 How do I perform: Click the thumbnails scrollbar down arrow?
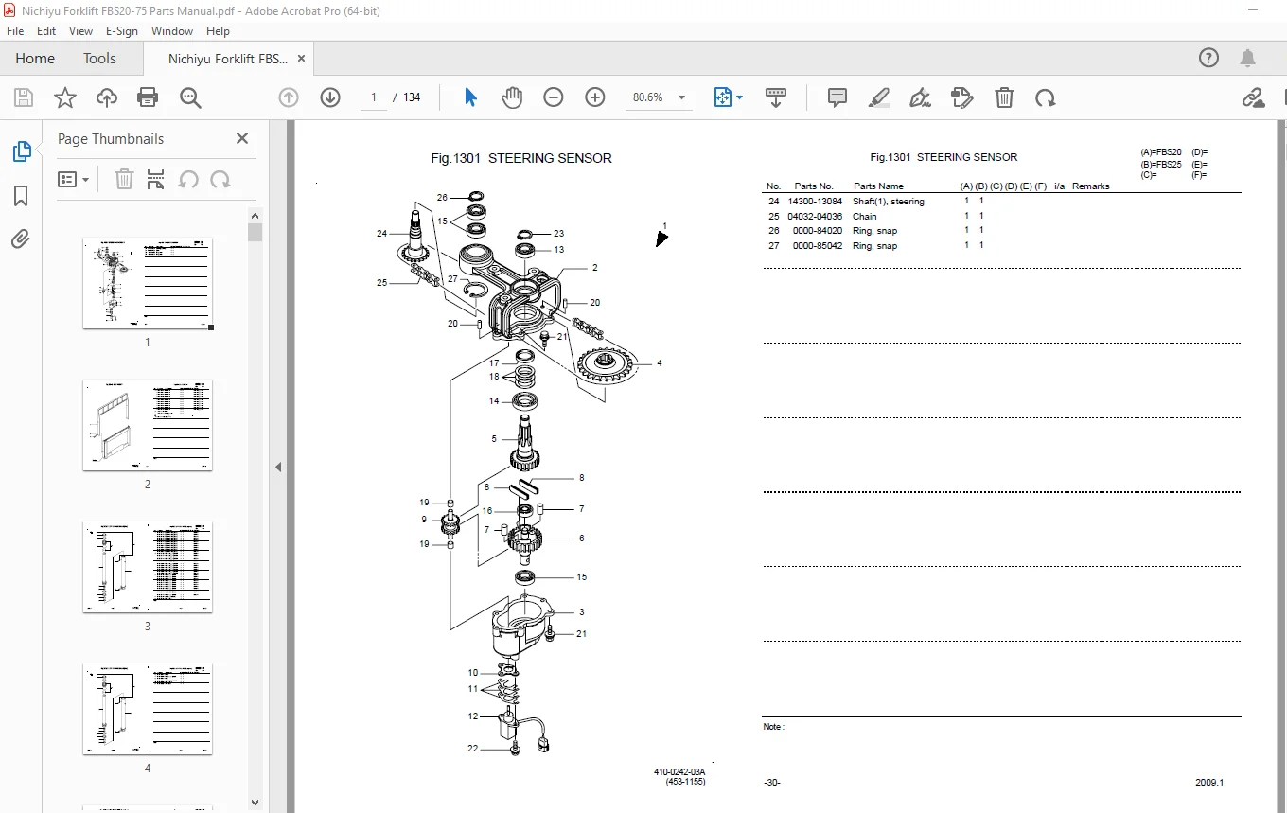click(x=255, y=803)
